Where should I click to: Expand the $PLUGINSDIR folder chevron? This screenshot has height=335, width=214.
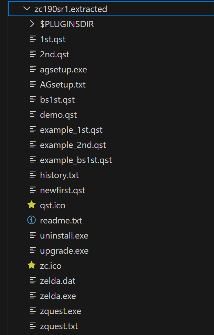(32, 24)
